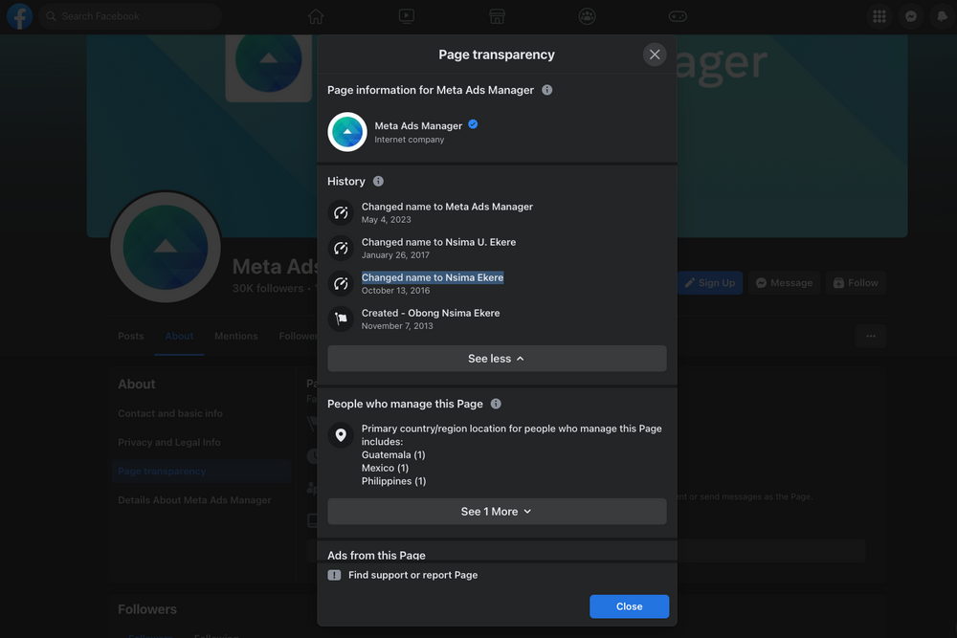Viewport: 957px width, 638px height.
Task: Click in the Search Facebook field
Action: pyautogui.click(x=130, y=16)
